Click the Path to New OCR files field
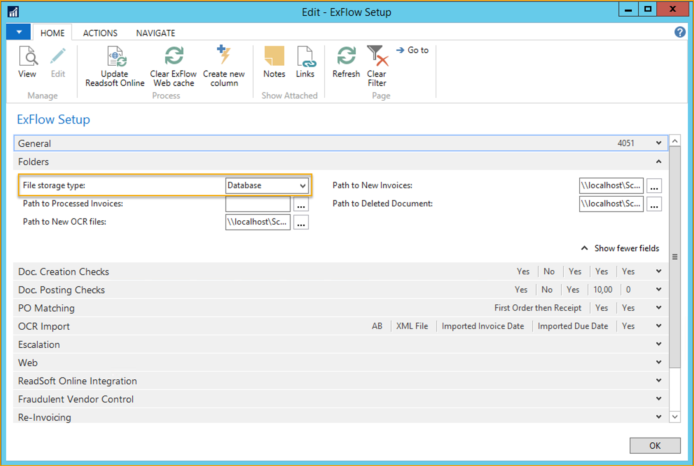Image resolution: width=694 pixels, height=466 pixels. [258, 222]
